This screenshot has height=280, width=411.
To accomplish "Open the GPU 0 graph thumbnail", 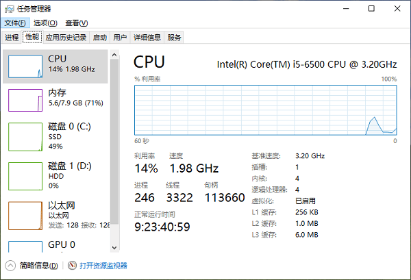I will point(25,247).
